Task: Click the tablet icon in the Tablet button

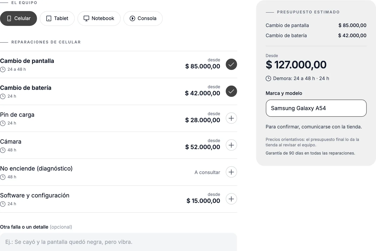Action: pyautogui.click(x=49, y=18)
